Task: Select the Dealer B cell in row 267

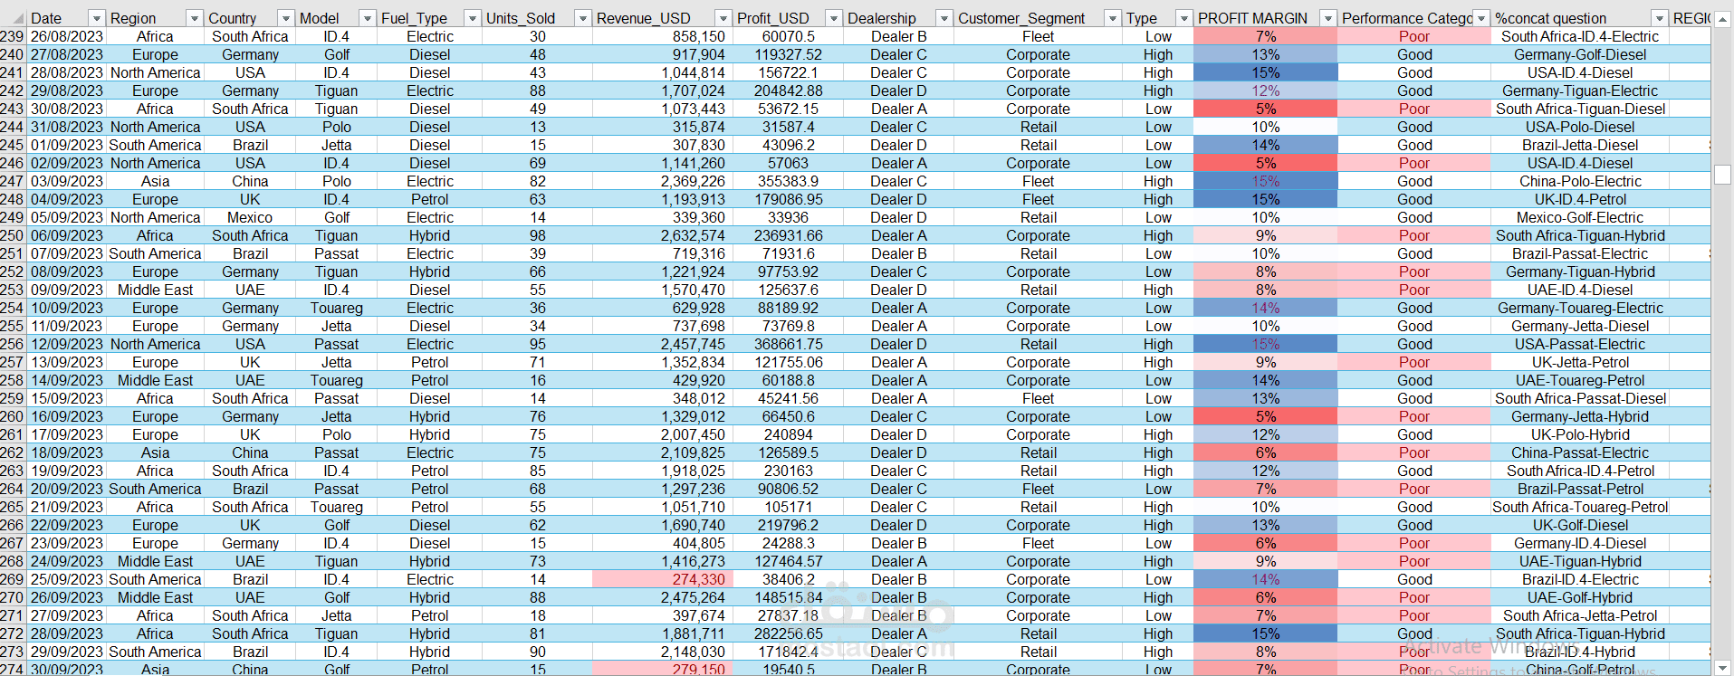Action: (898, 543)
